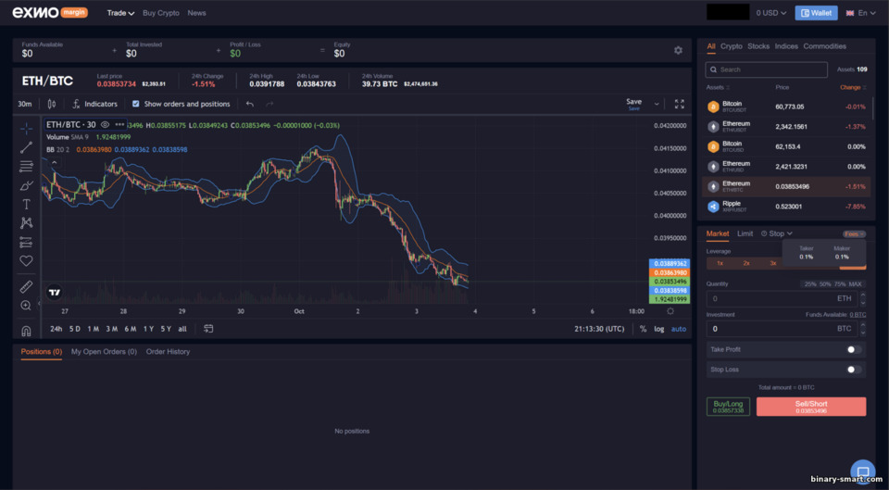Toggle percent scale on the chart
Image resolution: width=889 pixels, height=490 pixels.
[643, 329]
